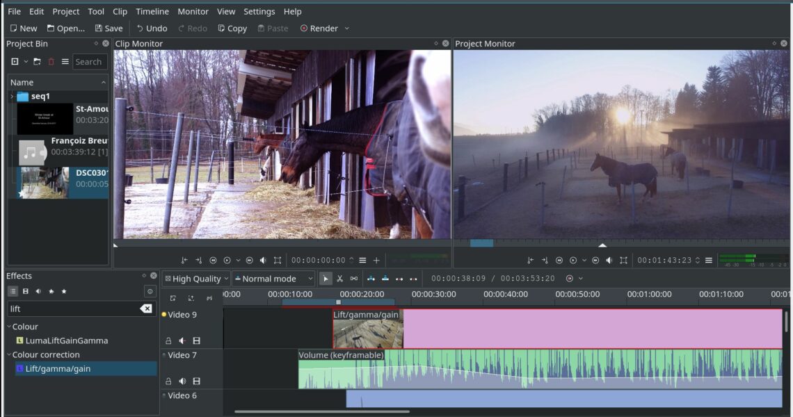Click the Render button

click(319, 28)
